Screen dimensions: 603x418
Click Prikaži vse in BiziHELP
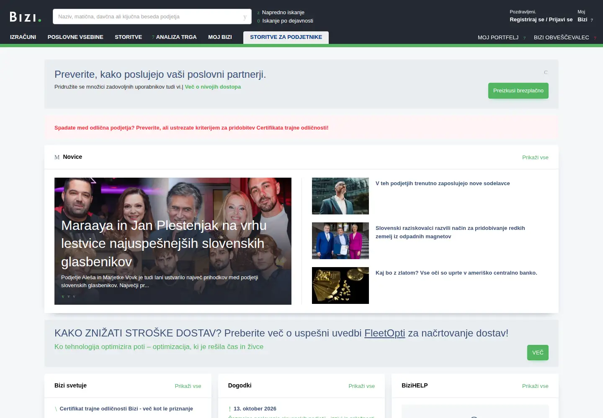pyautogui.click(x=535, y=386)
